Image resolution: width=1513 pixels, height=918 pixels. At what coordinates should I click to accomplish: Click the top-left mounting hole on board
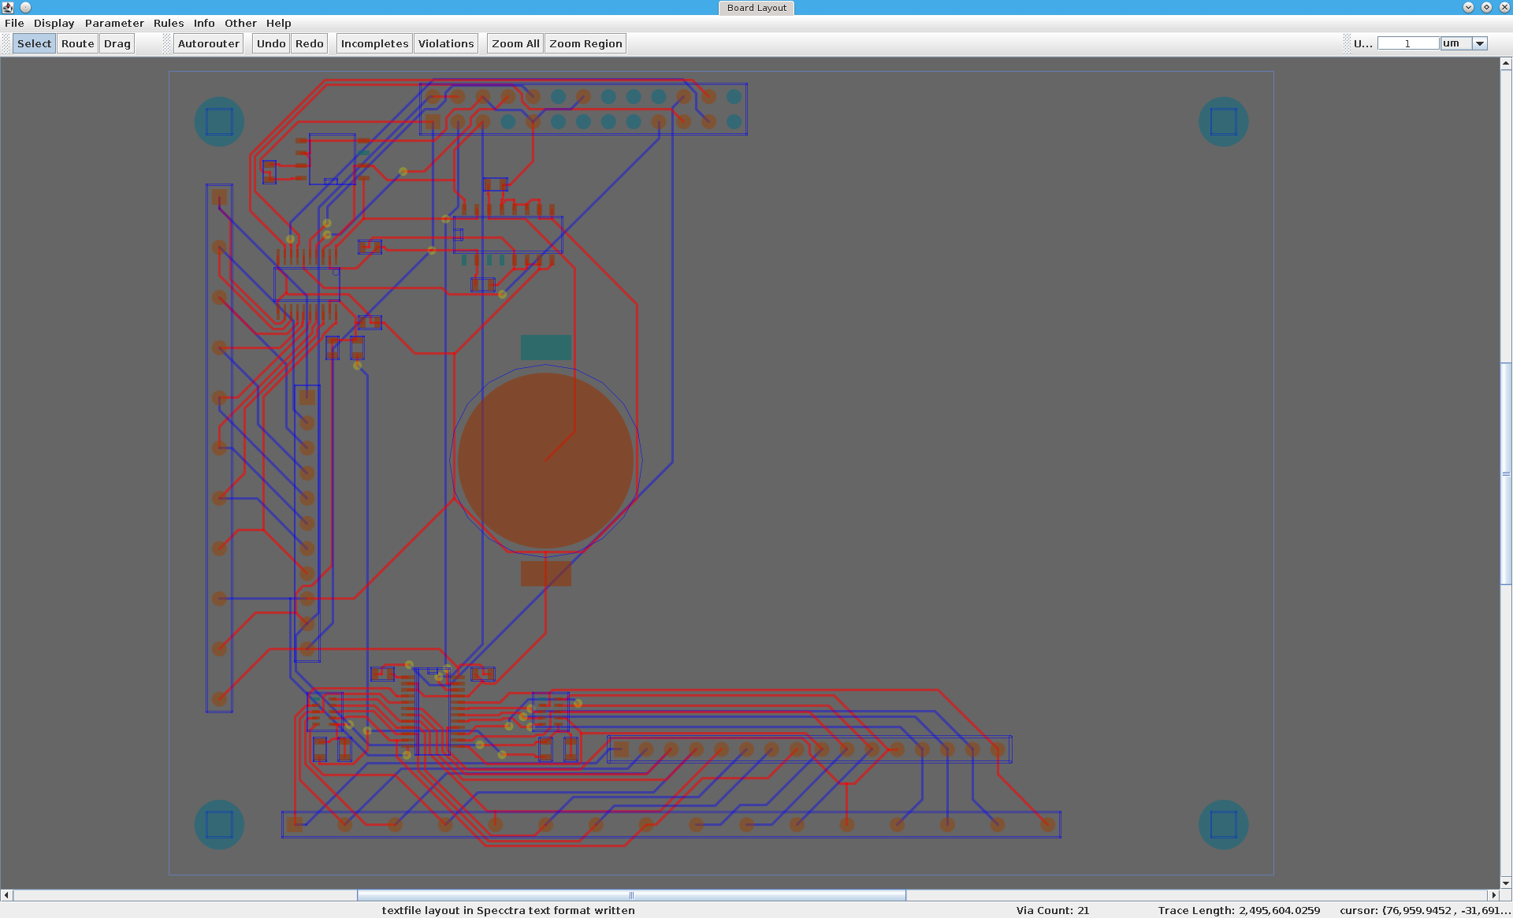(219, 121)
